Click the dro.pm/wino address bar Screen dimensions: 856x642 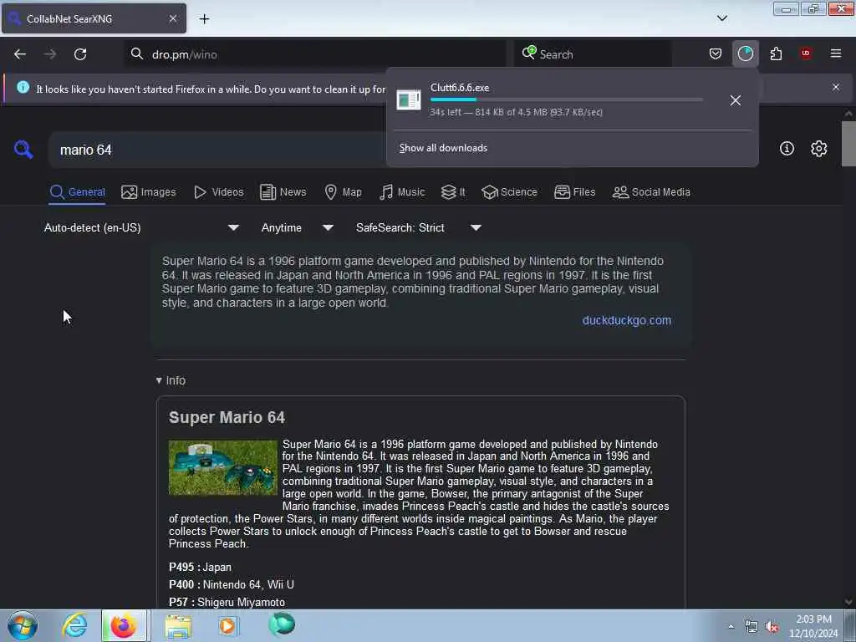[x=315, y=54]
